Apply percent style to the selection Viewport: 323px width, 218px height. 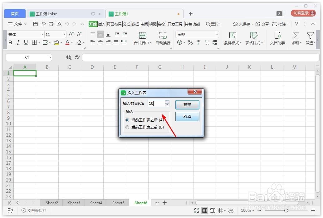[x=190, y=43]
